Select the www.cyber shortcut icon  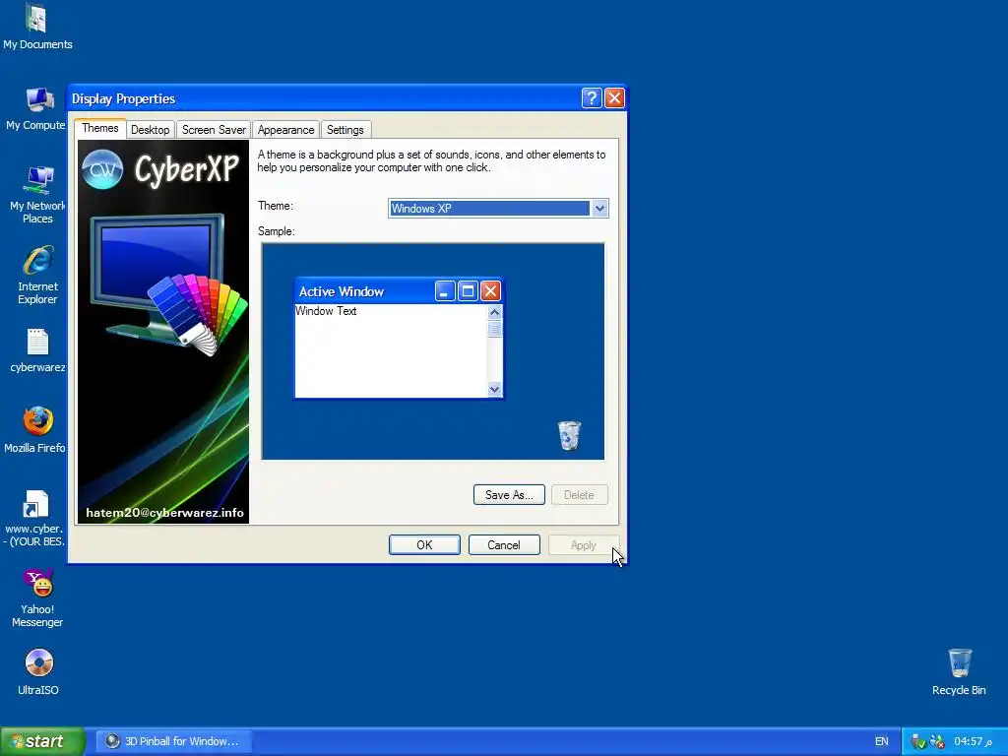click(36, 518)
